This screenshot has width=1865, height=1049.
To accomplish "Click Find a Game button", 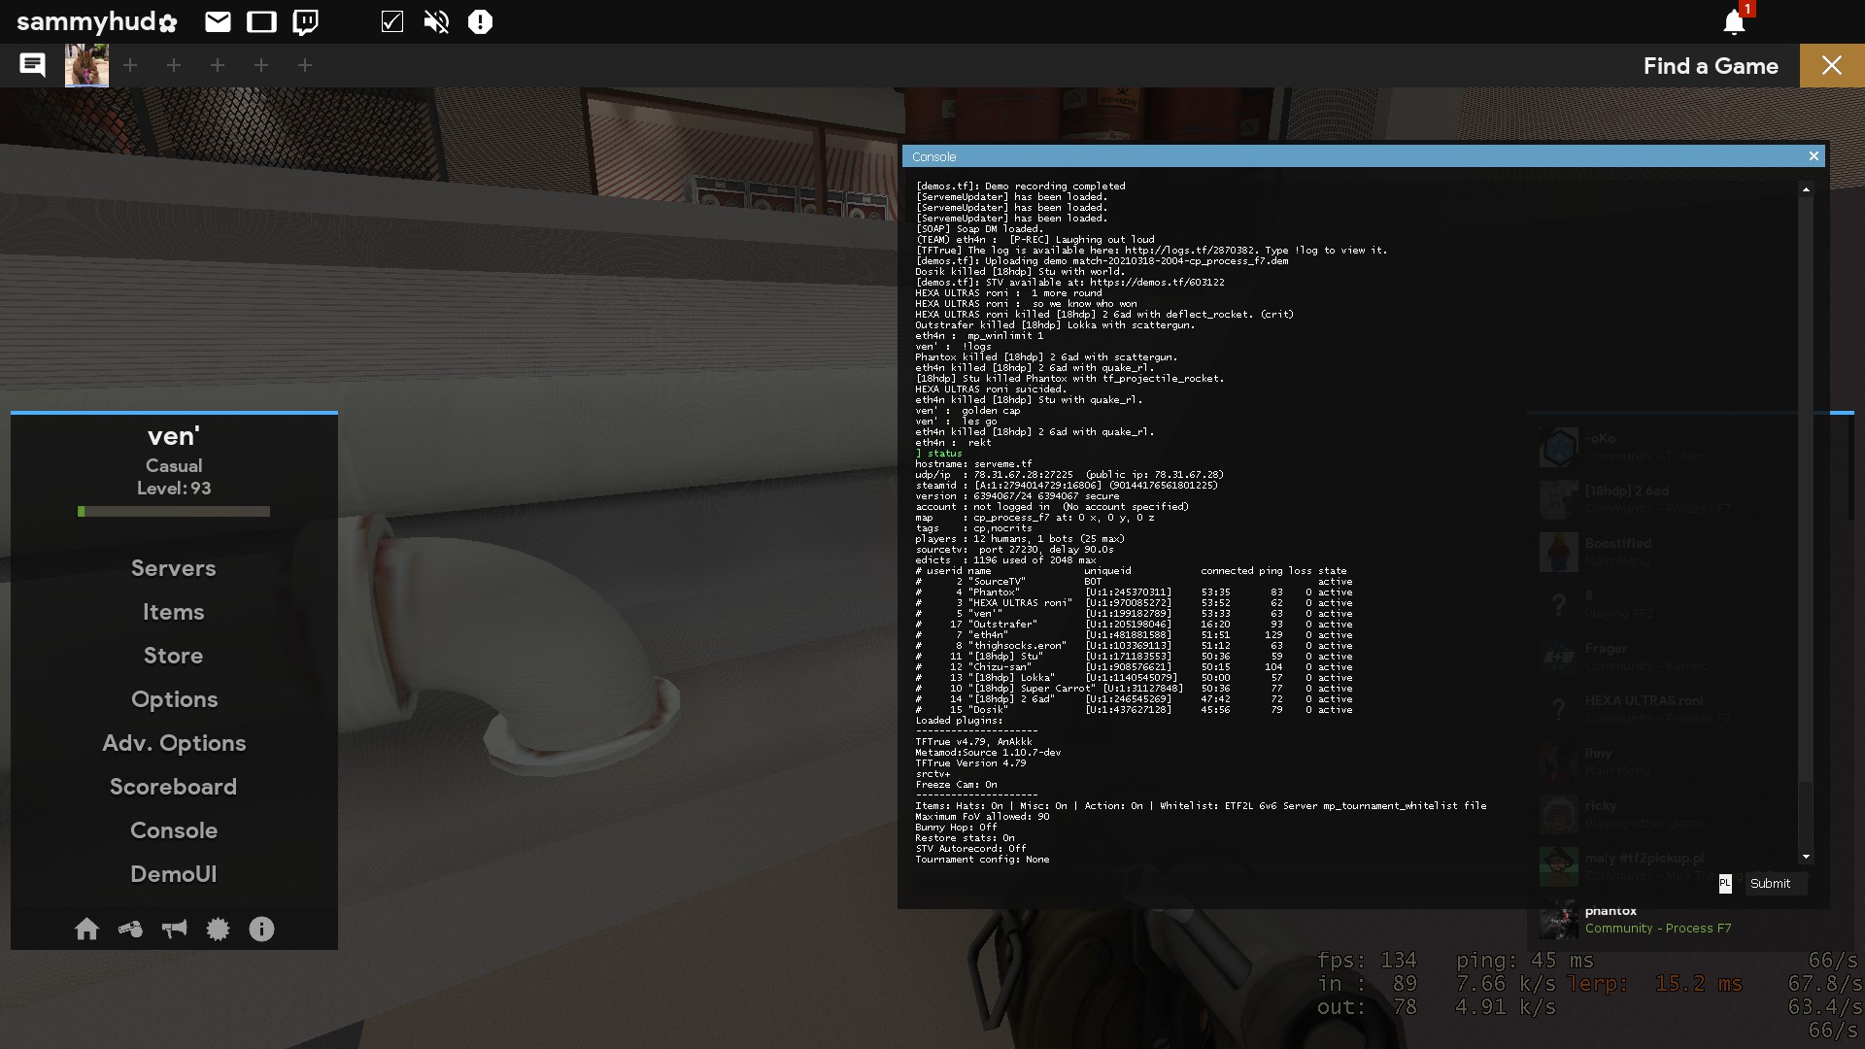I will [1710, 66].
